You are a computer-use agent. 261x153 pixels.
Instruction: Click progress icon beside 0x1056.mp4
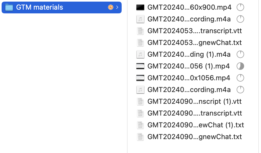tap(240, 78)
